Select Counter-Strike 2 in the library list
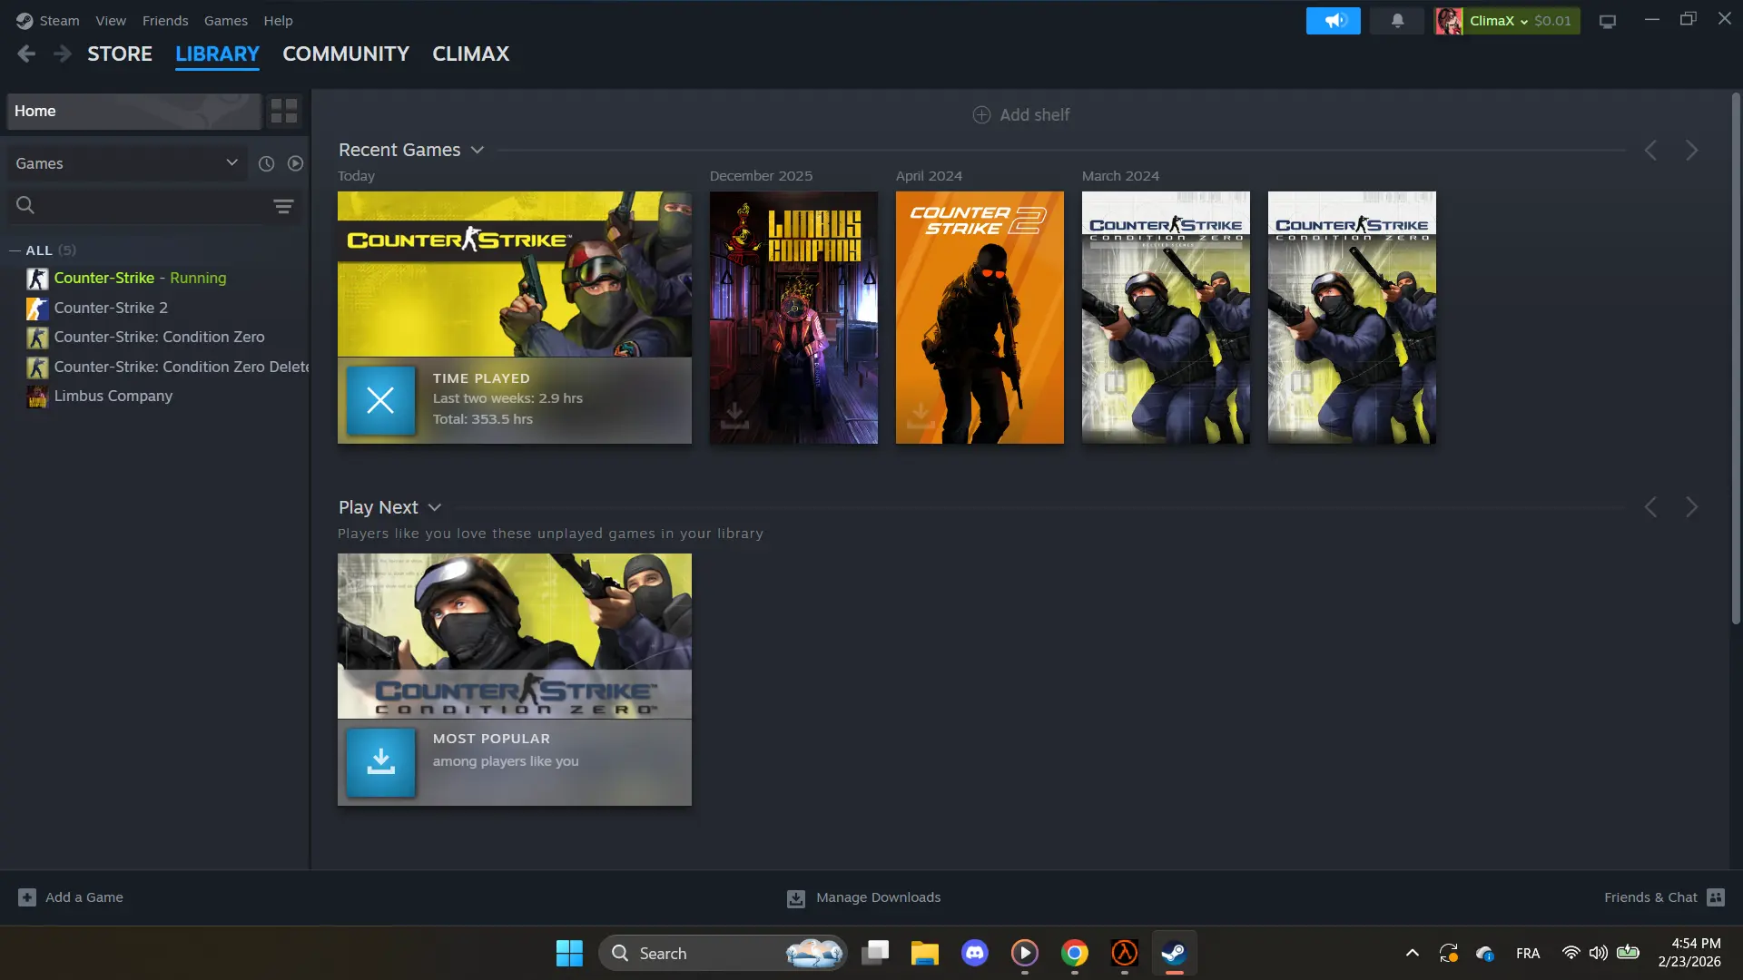Screen dimensions: 1743x980 click(111, 309)
